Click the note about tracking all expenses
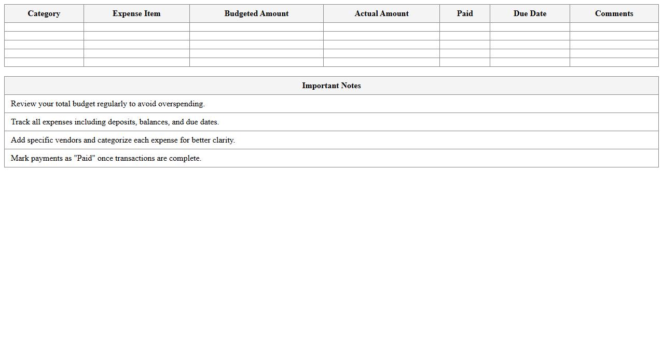663x337 pixels. 115,122
